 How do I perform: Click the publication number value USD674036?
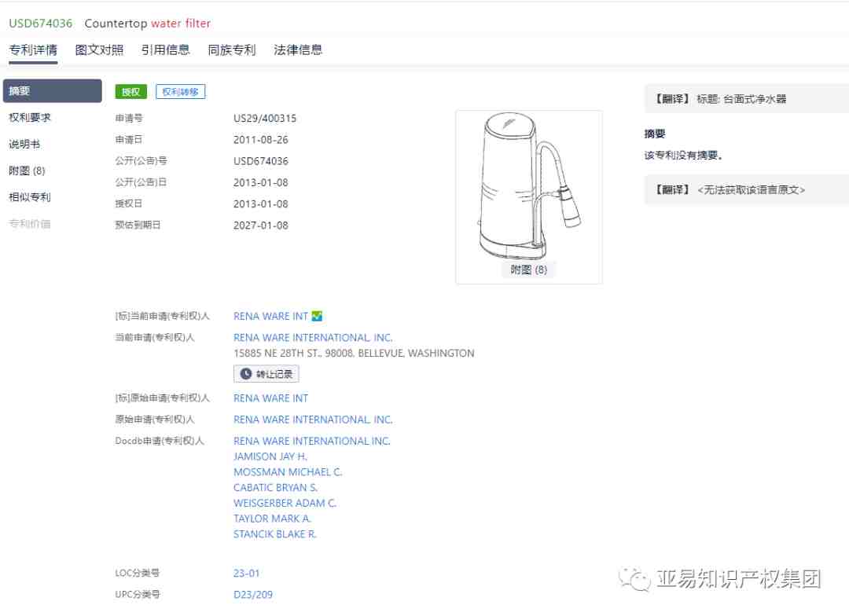pyautogui.click(x=260, y=161)
